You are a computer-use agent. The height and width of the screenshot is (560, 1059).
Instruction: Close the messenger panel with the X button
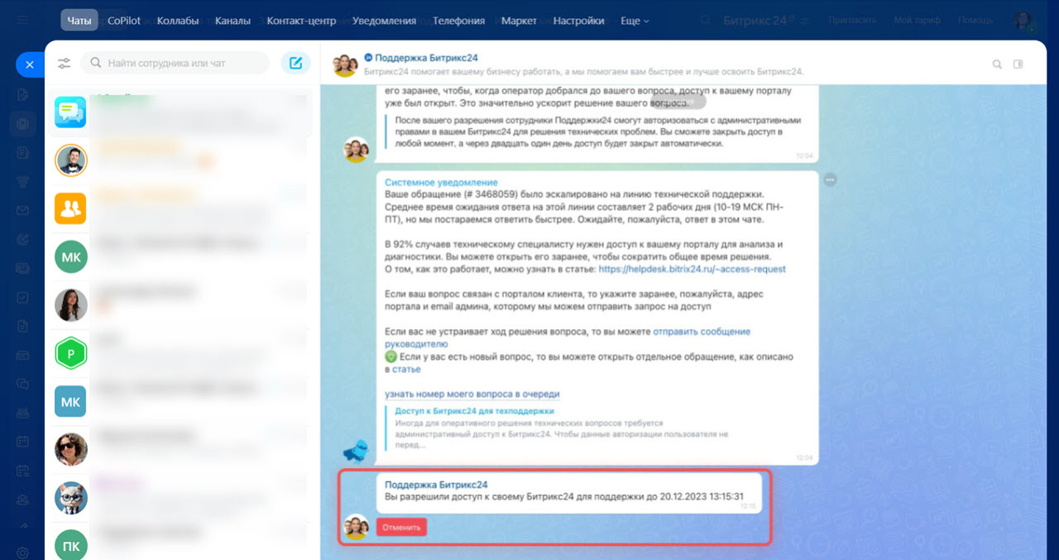[x=30, y=65]
